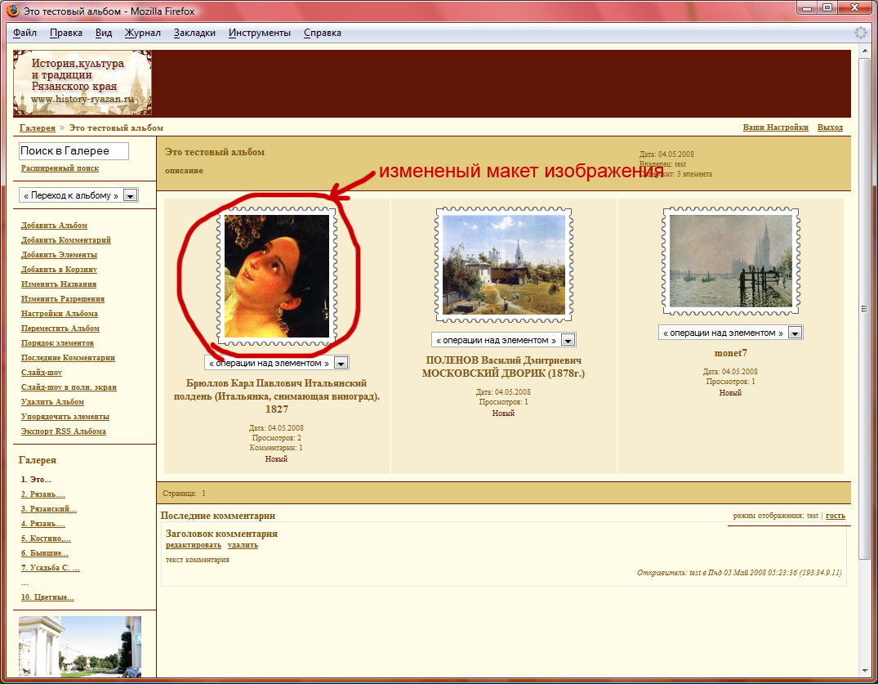The height and width of the screenshot is (684, 878).
Task: Click Экспорт RSS Альбома link
Action: coord(64,431)
